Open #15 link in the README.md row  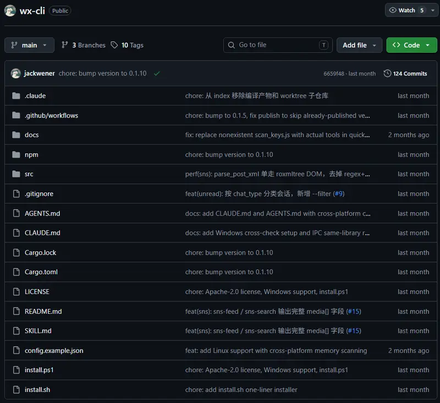(354, 311)
